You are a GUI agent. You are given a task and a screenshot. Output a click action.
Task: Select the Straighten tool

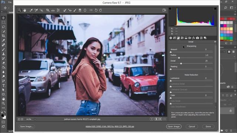click(53, 10)
